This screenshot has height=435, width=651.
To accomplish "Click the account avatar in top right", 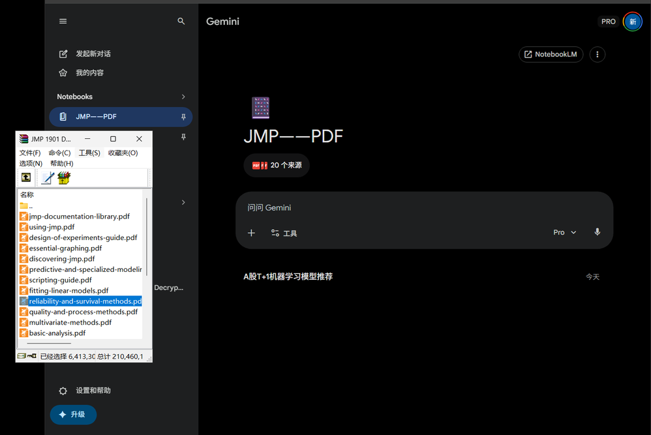I will click(632, 22).
